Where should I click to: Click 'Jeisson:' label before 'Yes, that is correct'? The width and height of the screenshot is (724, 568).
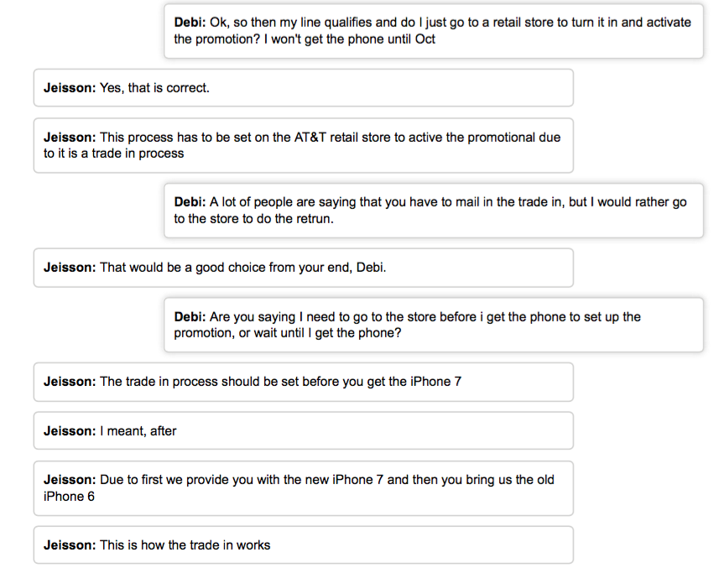[x=70, y=88]
